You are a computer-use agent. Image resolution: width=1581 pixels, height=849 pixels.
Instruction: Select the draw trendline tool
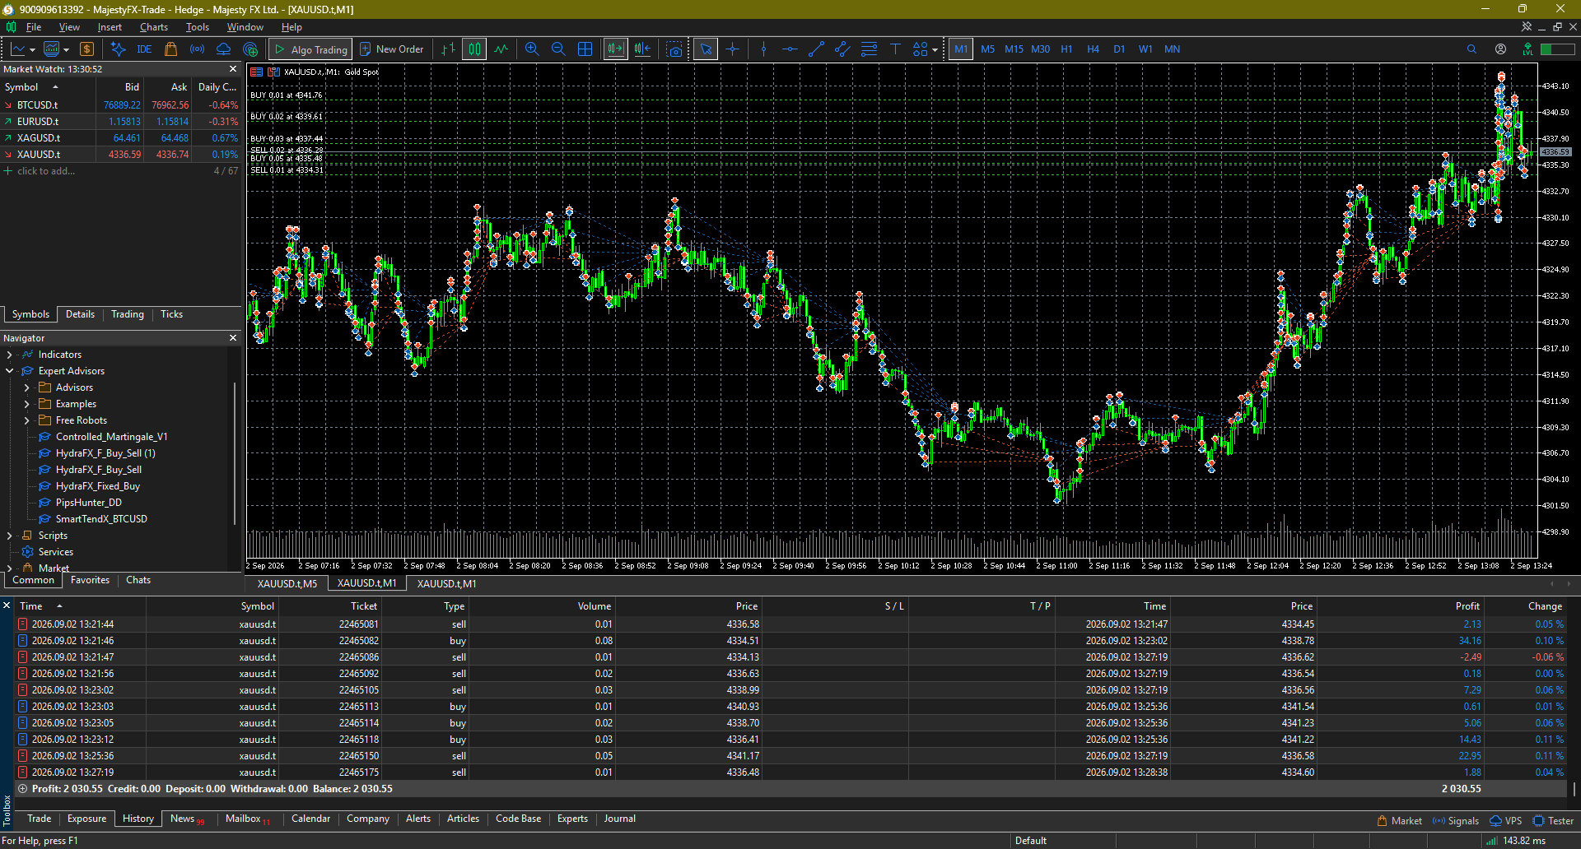tap(816, 49)
